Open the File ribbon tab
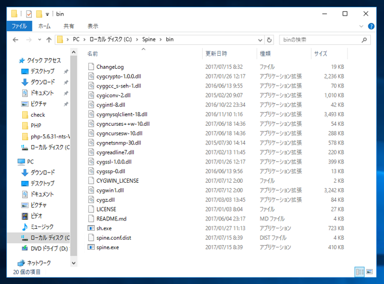Screen dimensions: 384x284 click(19, 26)
